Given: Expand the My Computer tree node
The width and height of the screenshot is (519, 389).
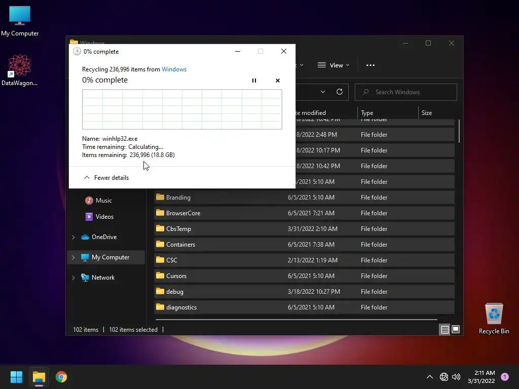Looking at the screenshot, I should click(73, 257).
